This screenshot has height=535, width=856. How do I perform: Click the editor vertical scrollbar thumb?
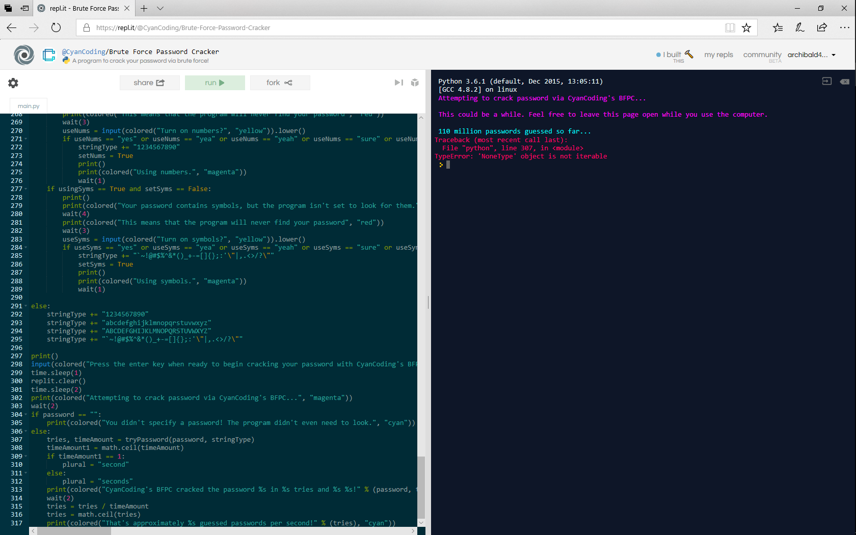(x=421, y=487)
